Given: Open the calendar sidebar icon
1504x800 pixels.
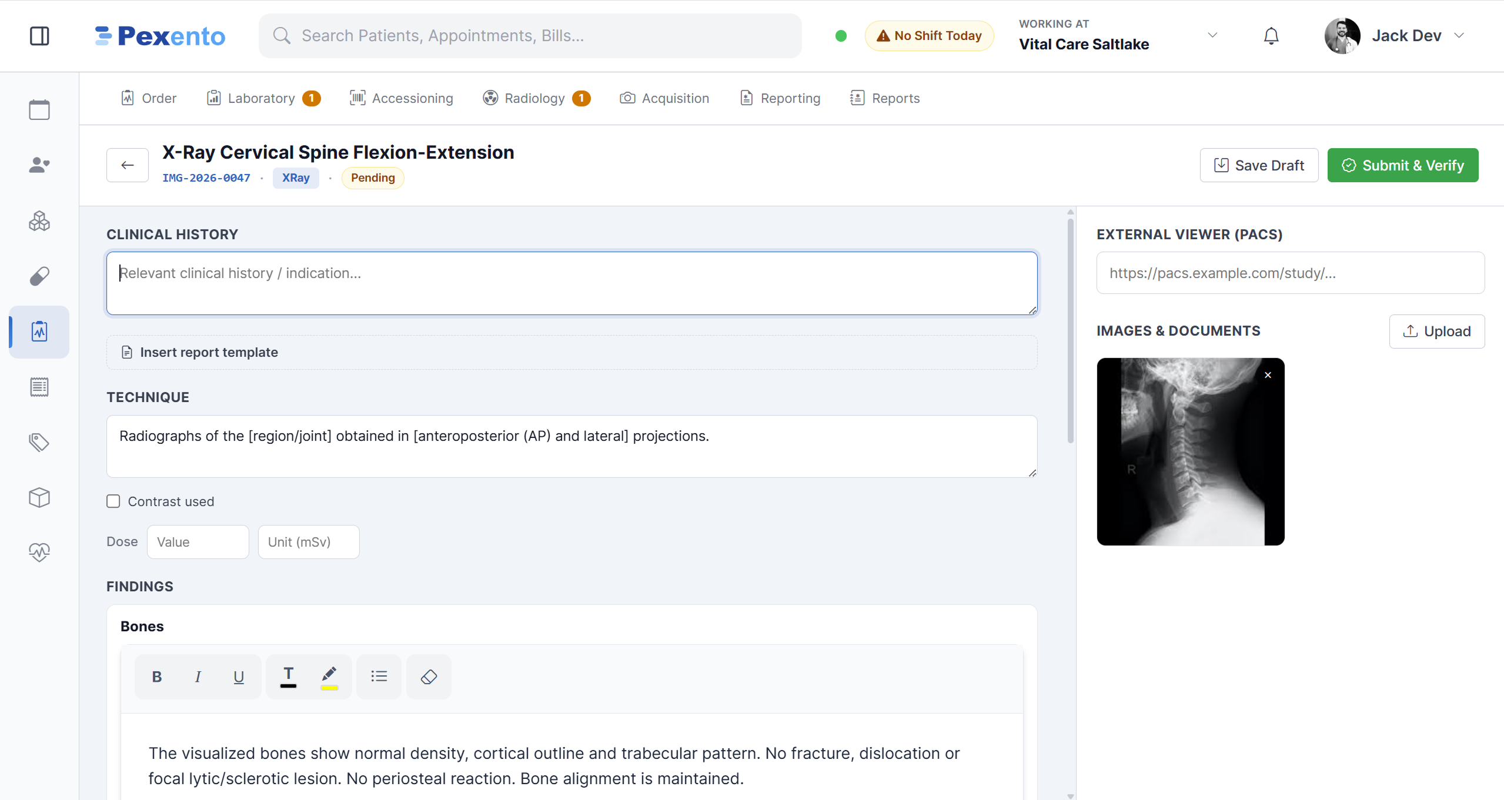Looking at the screenshot, I should click(39, 110).
